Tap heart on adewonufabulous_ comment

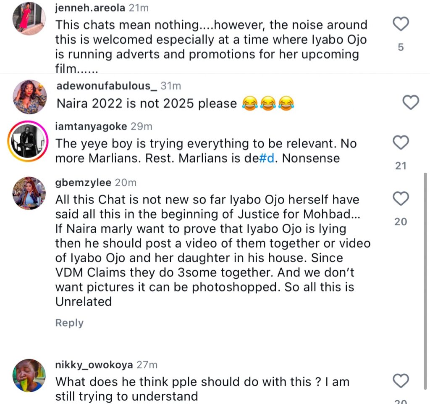click(411, 102)
